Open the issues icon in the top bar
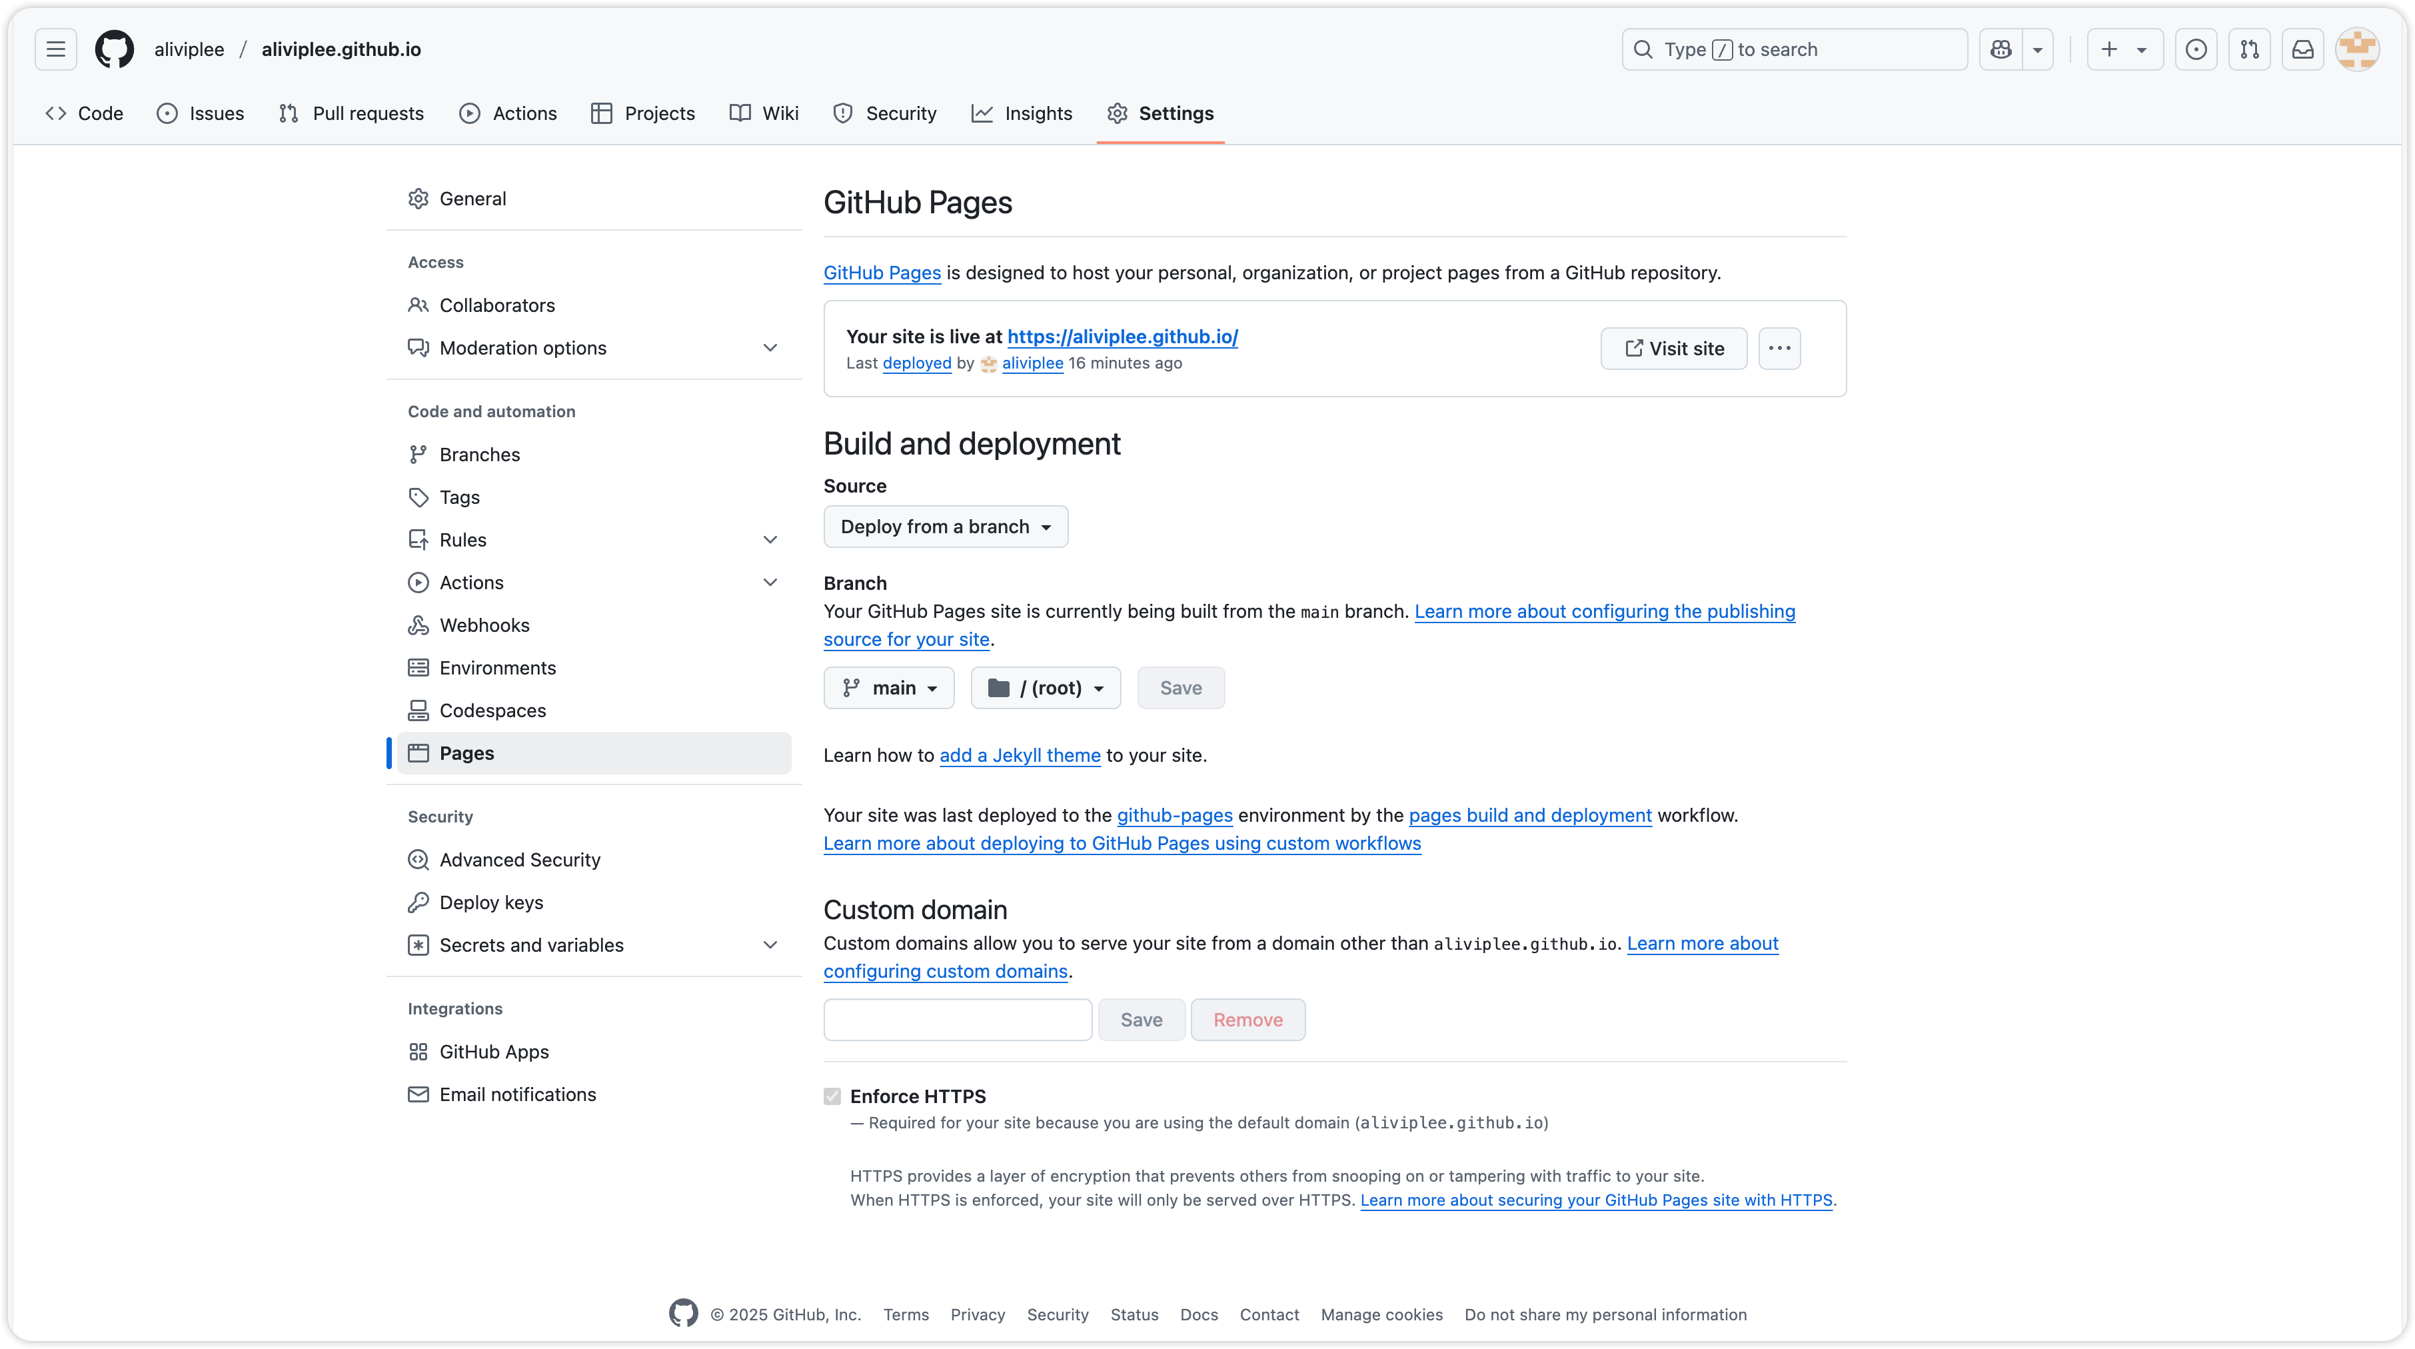This screenshot has height=1349, width=2415. click(2196, 49)
